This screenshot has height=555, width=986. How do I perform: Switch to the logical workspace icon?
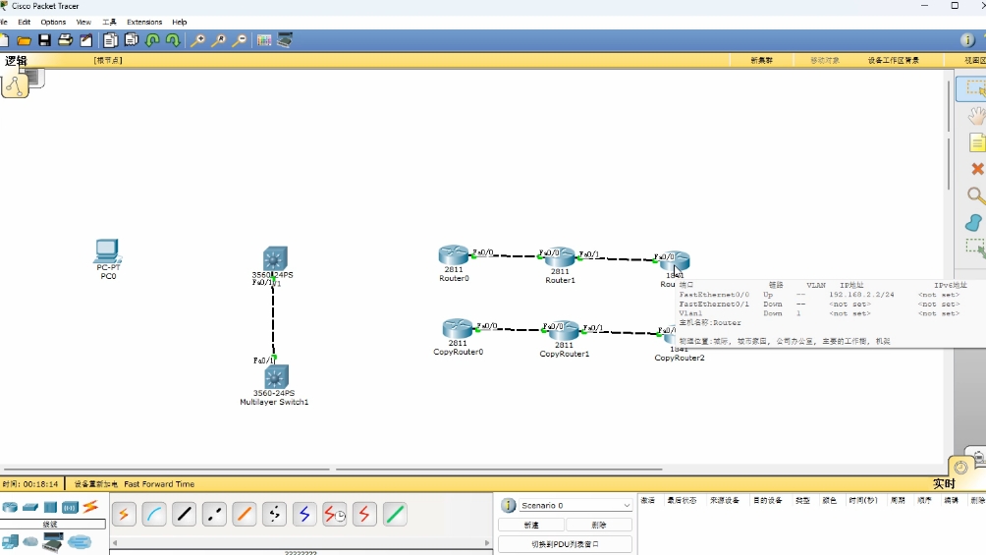click(15, 85)
